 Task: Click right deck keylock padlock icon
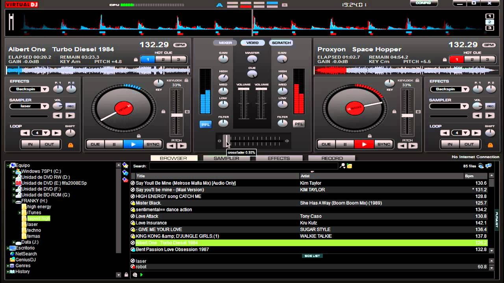coord(417,80)
